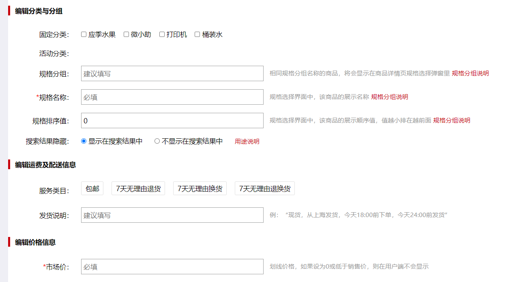Choose 不显示在搜索结果中 radio option
Viewport: 530px width, 282px height.
coord(157,141)
